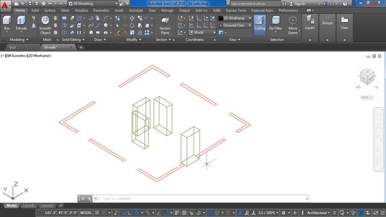Click the Open file icon in Quick Access
Image resolution: width=386 pixels, height=217 pixels.
[23, 4]
